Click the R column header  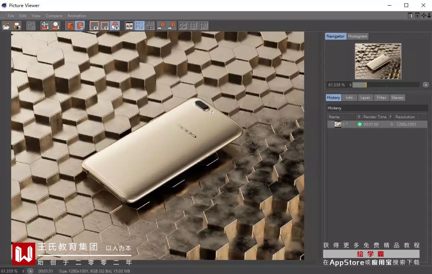pos(359,117)
